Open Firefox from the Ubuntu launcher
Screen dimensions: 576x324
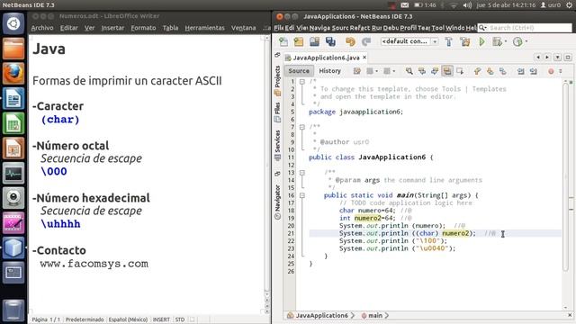click(13, 73)
